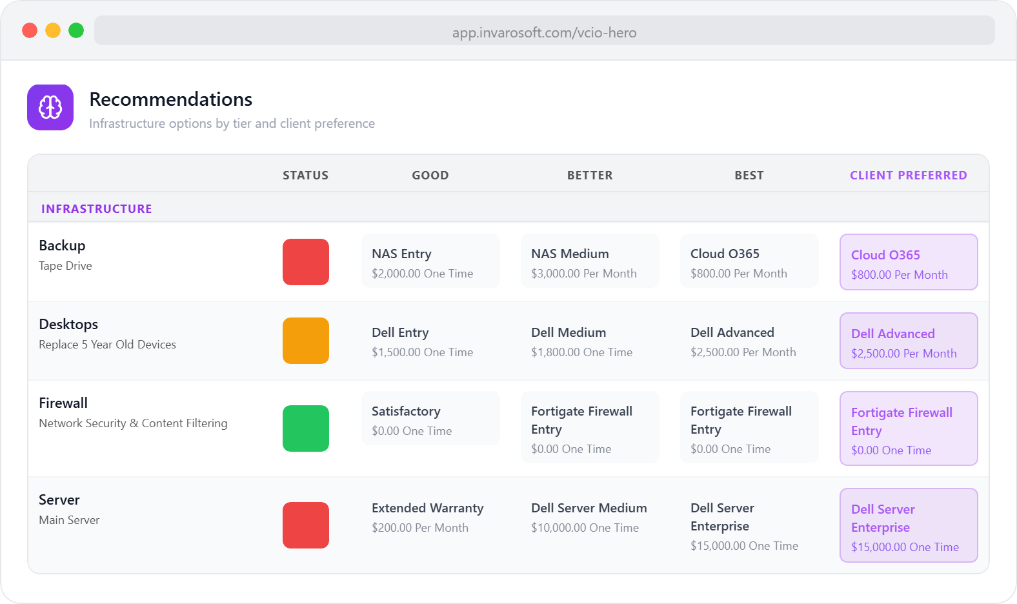Click the Infrastructure options by tier subtitle
This screenshot has height=604, width=1017.
[x=232, y=123]
